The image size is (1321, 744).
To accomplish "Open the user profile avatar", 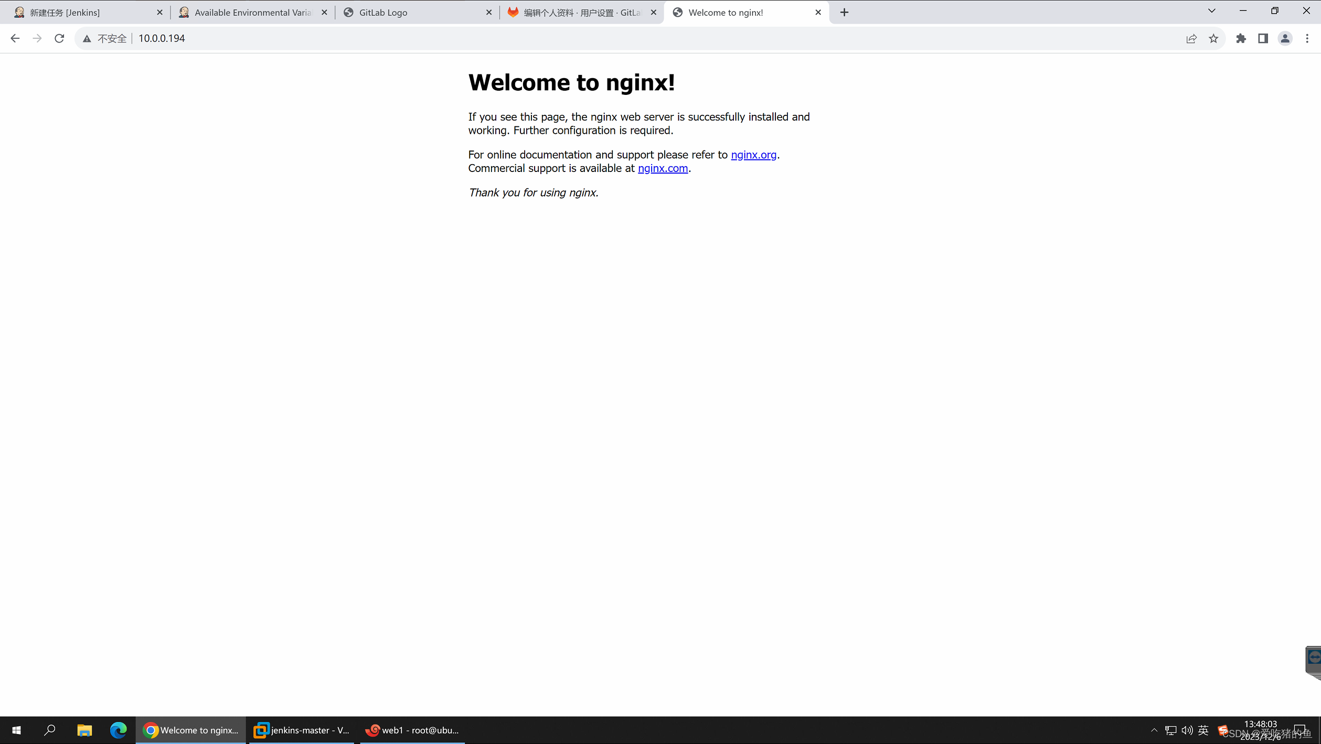I will (x=1285, y=38).
